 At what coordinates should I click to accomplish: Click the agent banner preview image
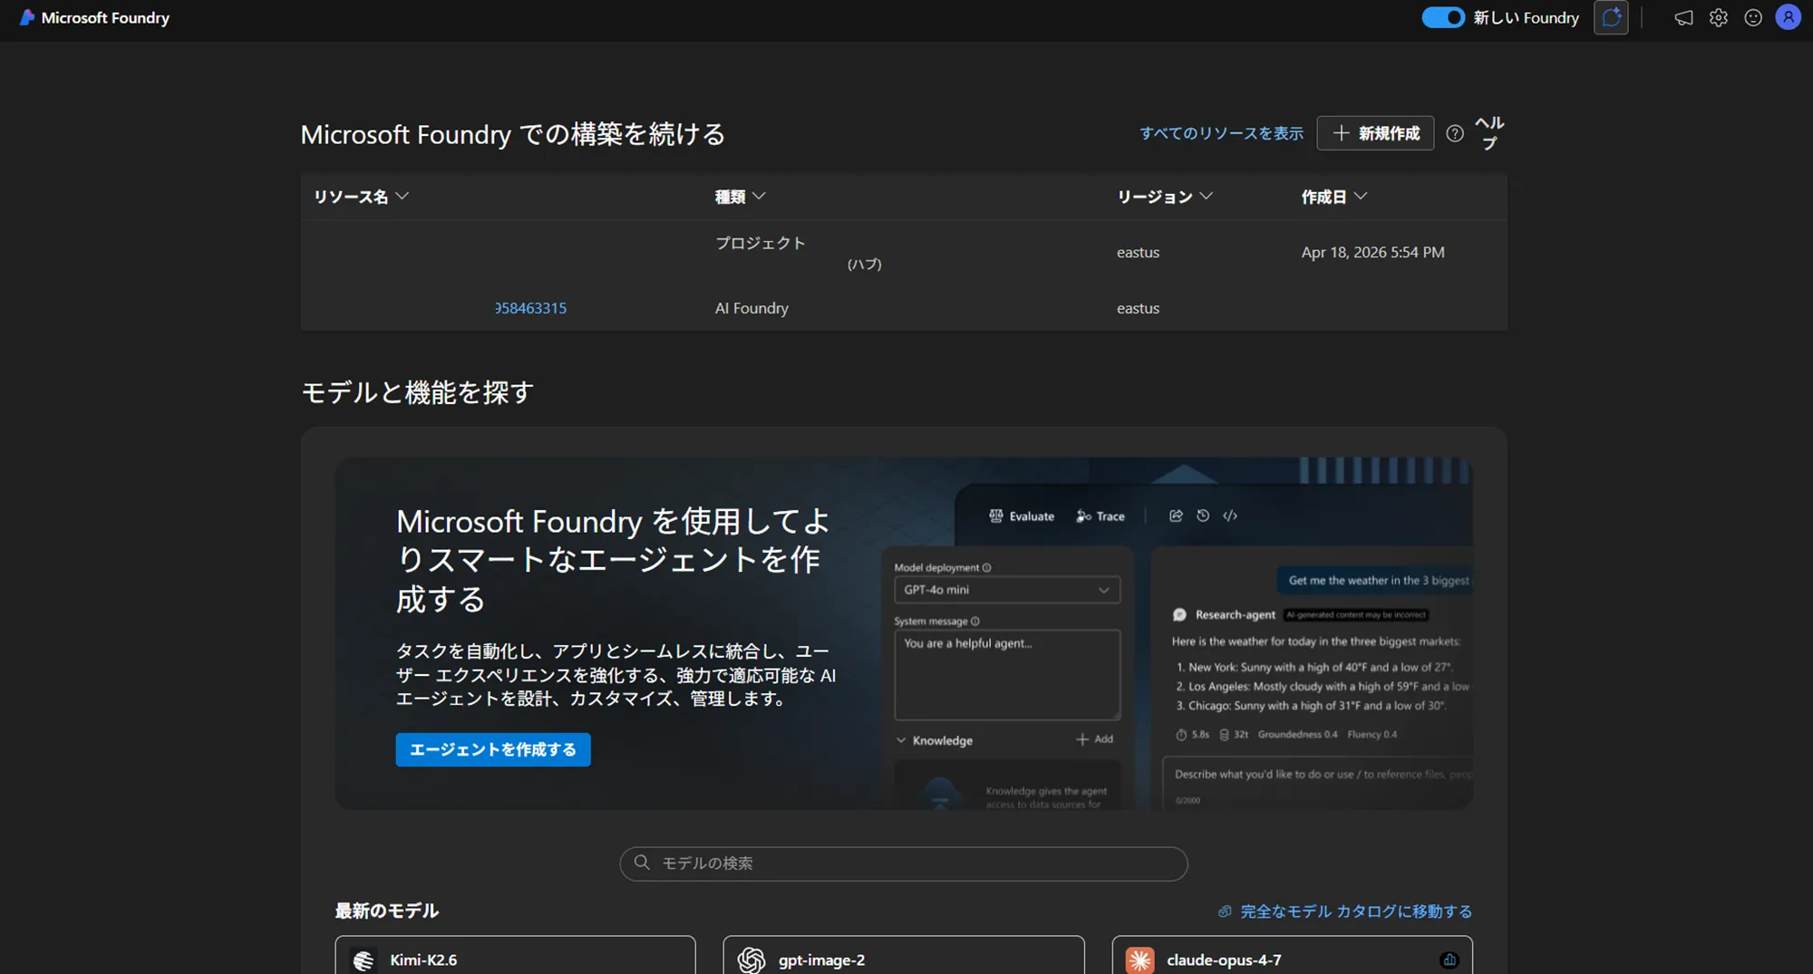[1176, 633]
